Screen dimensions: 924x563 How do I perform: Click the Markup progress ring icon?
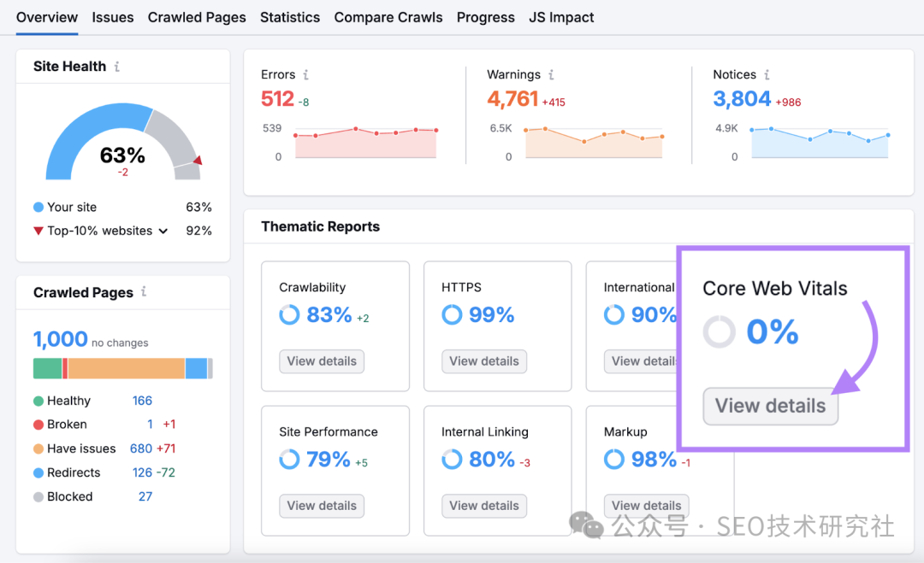614,459
